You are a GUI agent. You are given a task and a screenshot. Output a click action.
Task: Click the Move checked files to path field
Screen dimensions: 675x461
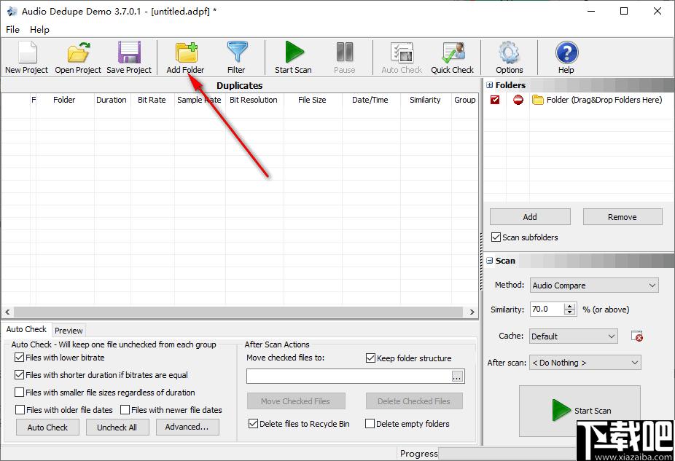(x=349, y=377)
